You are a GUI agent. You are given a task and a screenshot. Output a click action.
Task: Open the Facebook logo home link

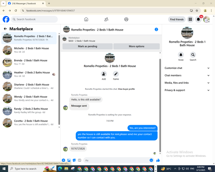(x=6, y=19)
